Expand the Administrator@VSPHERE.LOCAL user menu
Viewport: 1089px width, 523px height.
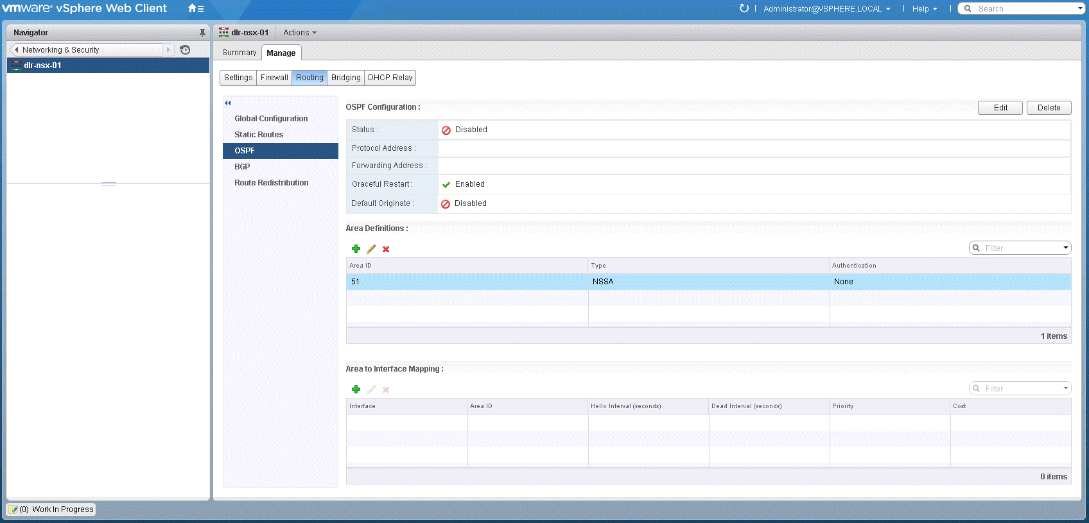826,9
